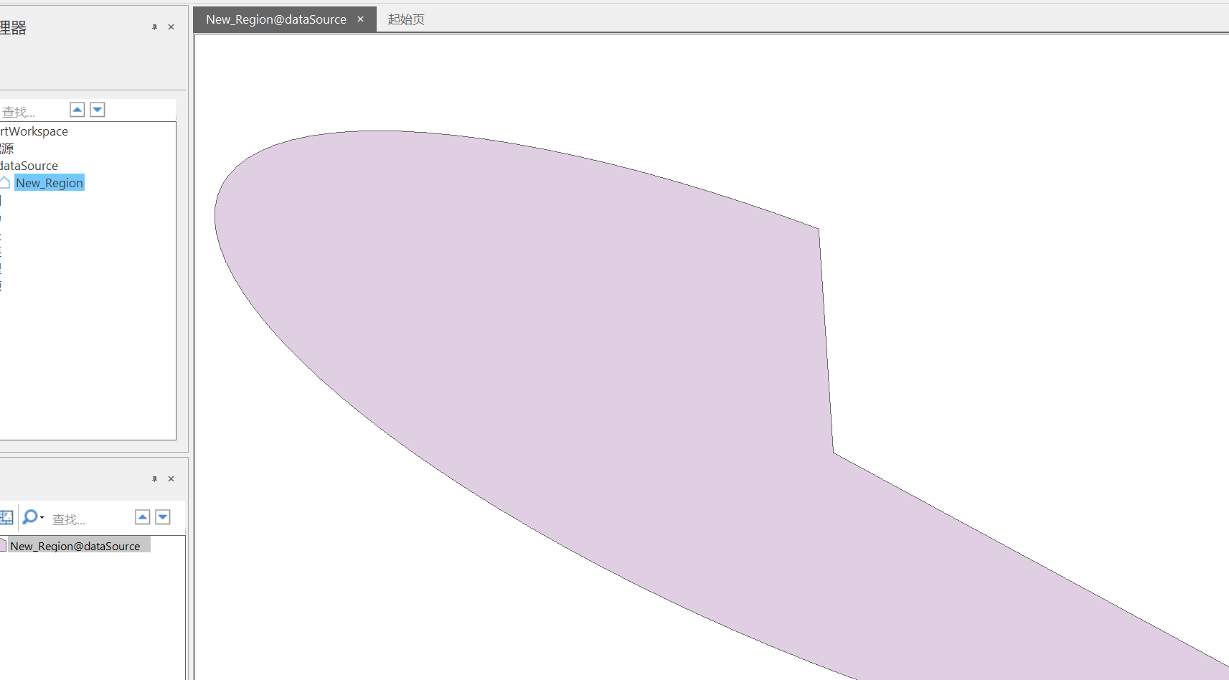
Task: Jump to next match in workspace tree search
Action: click(x=98, y=110)
